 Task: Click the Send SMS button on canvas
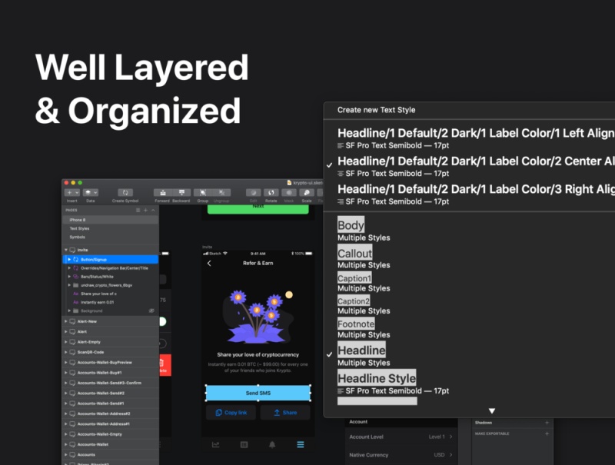(x=258, y=394)
